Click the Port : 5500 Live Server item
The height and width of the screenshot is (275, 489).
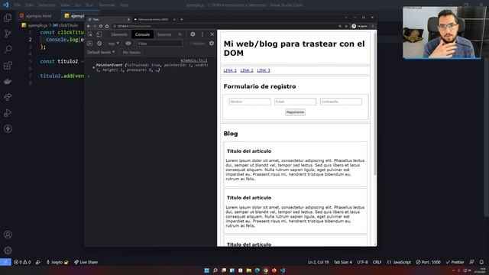[x=428, y=262]
